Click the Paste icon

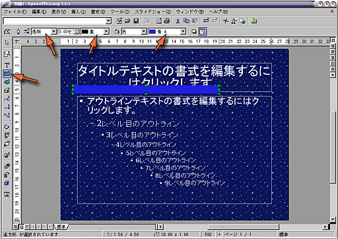[195, 21]
